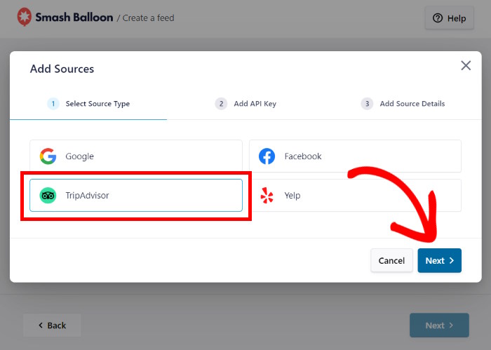Click the step 2 number badge
This screenshot has height=350, width=491.
(x=221, y=104)
